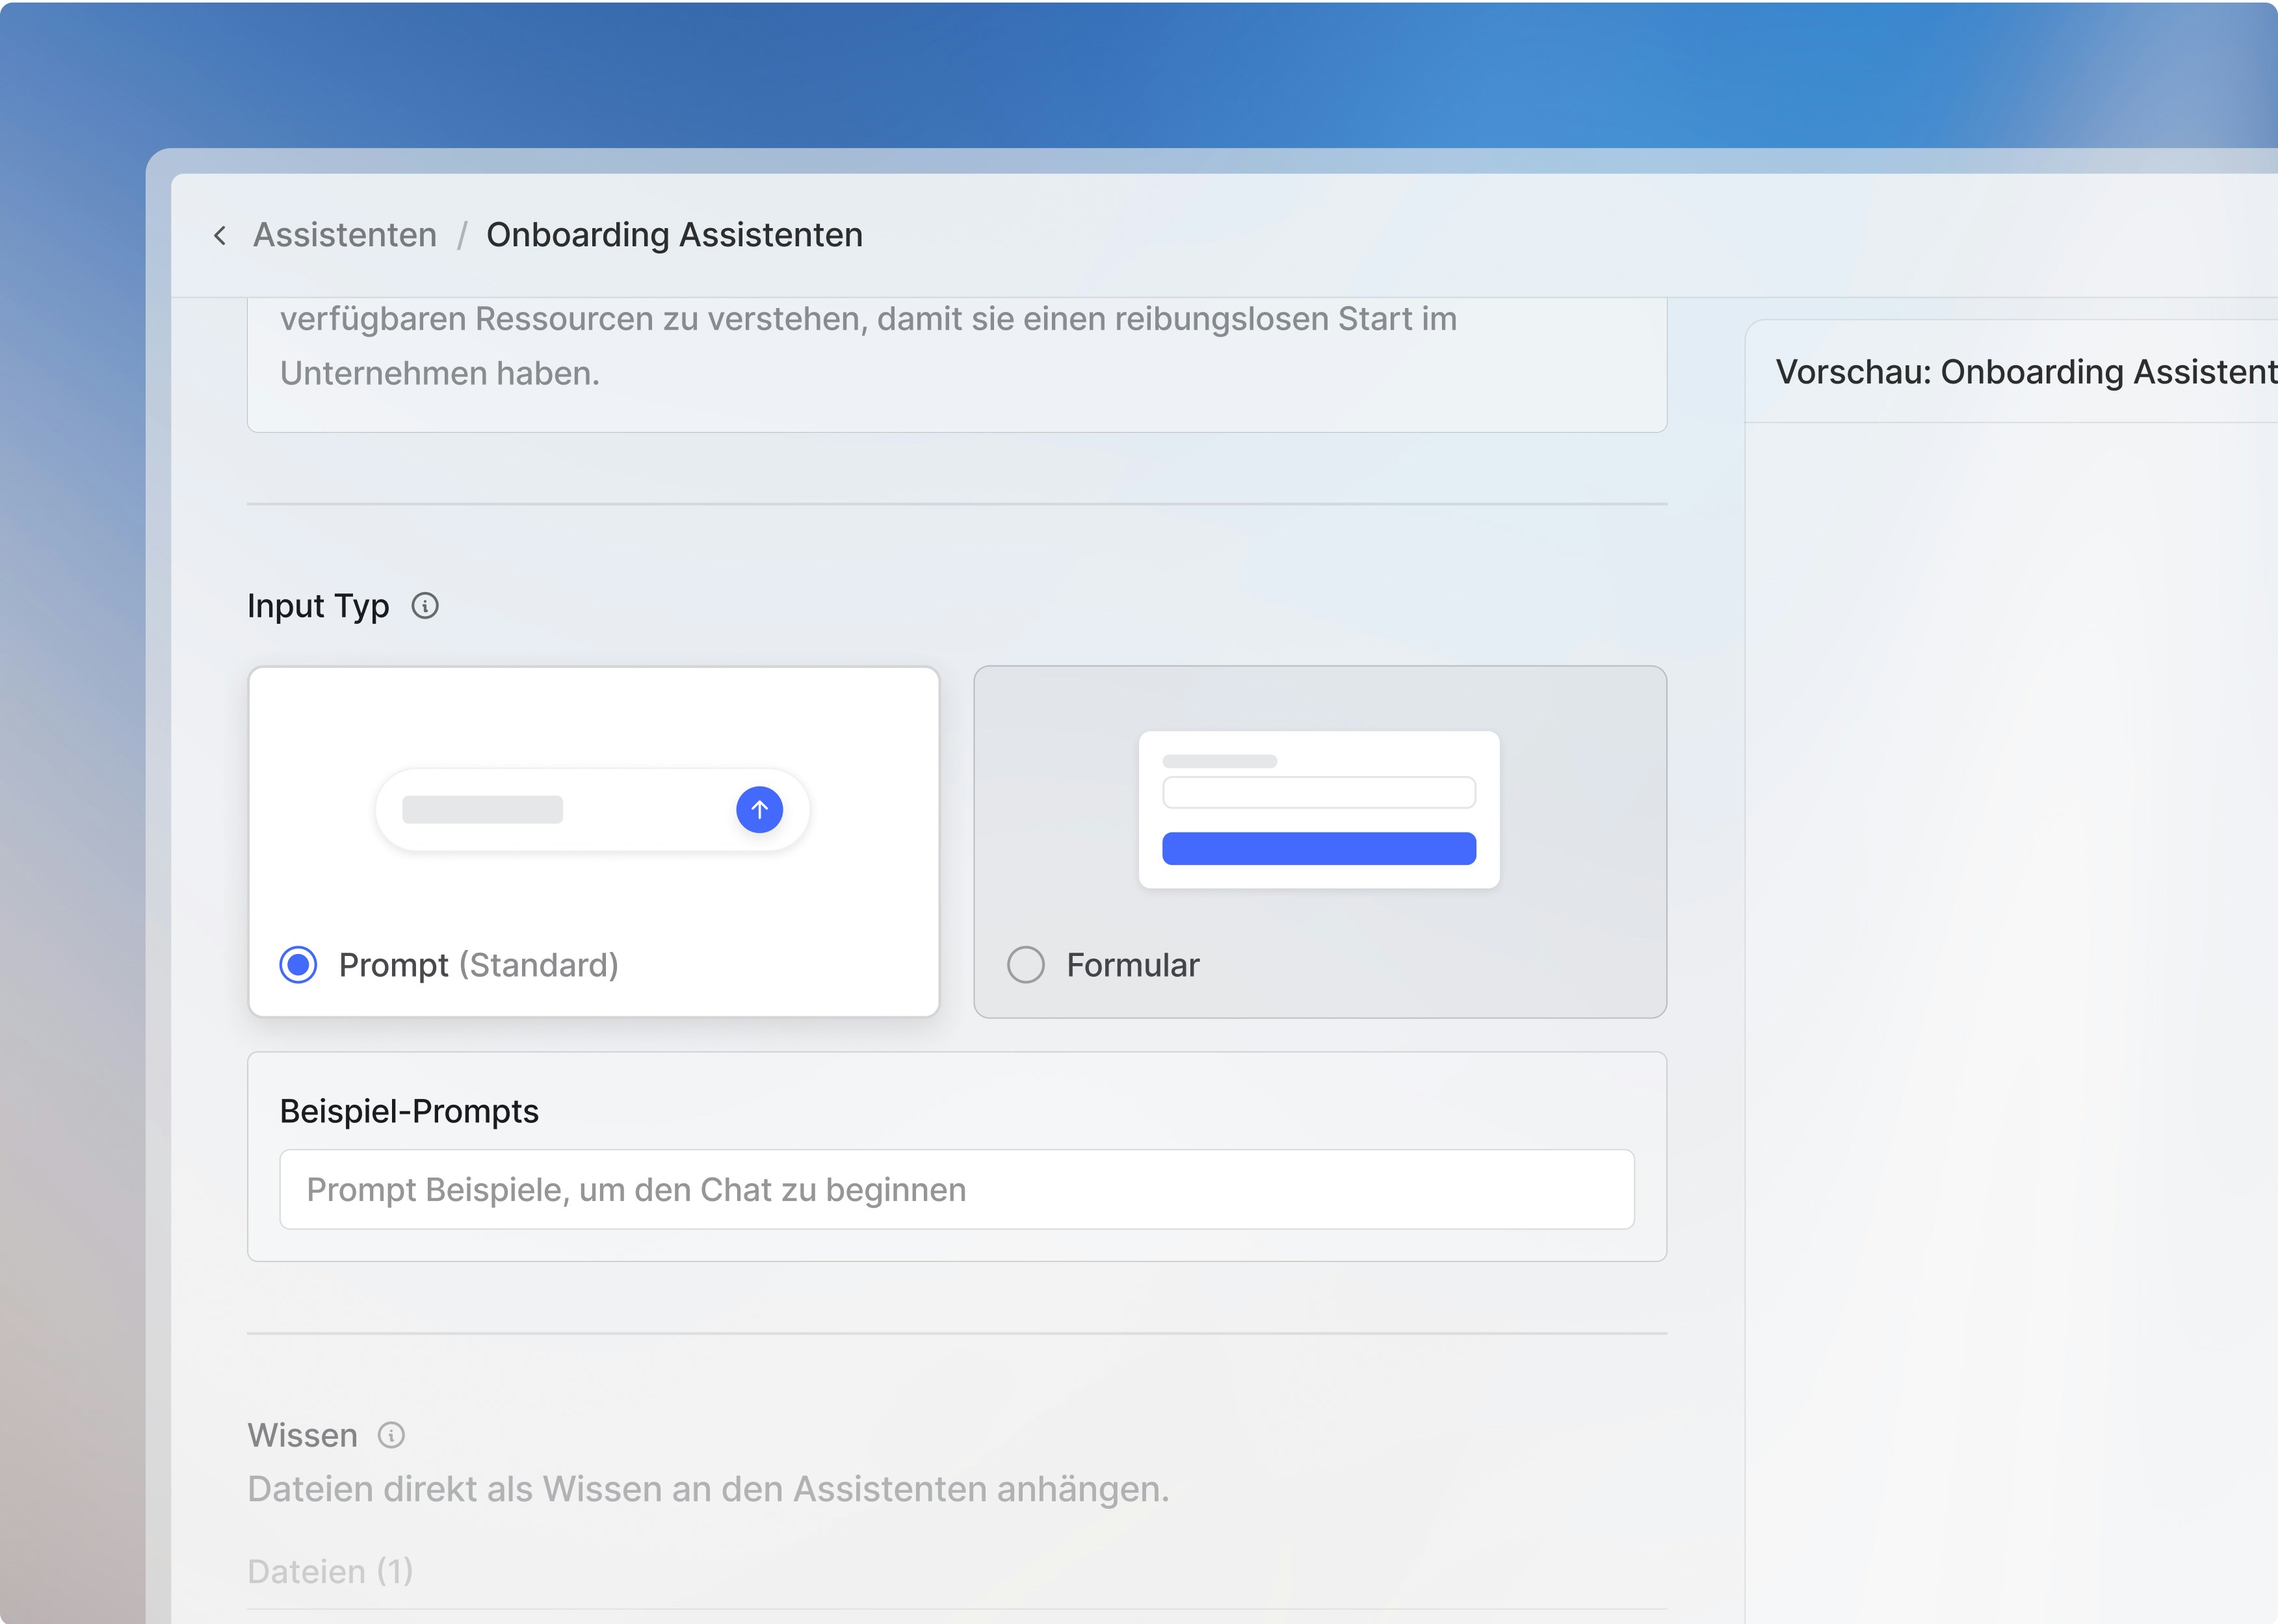Click the back chevron beside Assistenten
The width and height of the screenshot is (2278, 1624).
(220, 236)
